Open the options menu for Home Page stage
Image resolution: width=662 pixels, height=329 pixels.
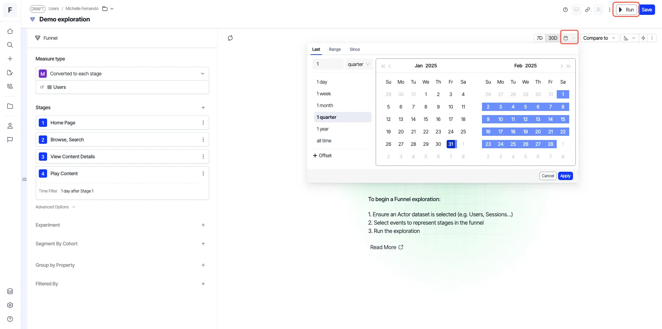click(203, 123)
